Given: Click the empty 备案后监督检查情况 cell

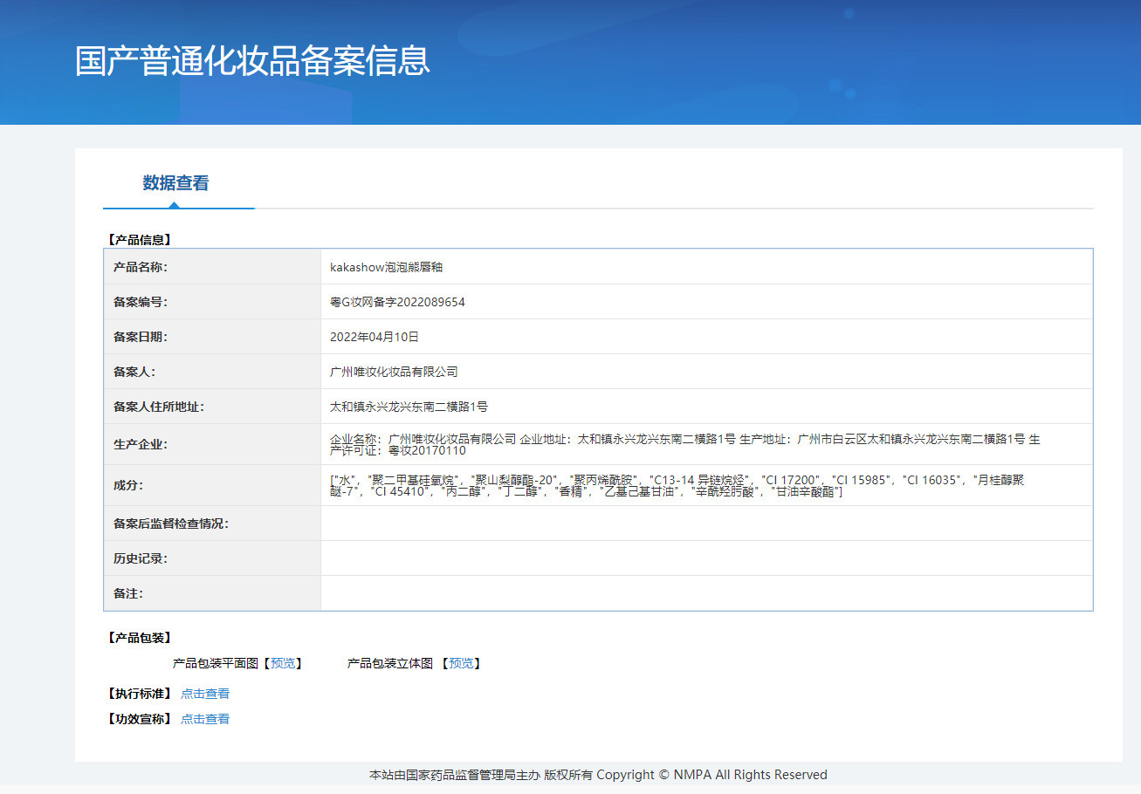Looking at the screenshot, I should pos(705,524).
